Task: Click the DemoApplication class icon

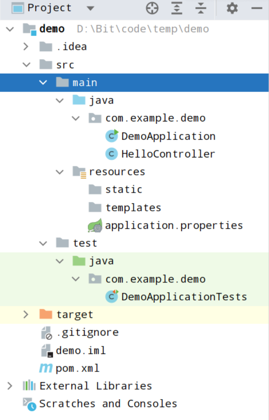Action: pos(112,136)
